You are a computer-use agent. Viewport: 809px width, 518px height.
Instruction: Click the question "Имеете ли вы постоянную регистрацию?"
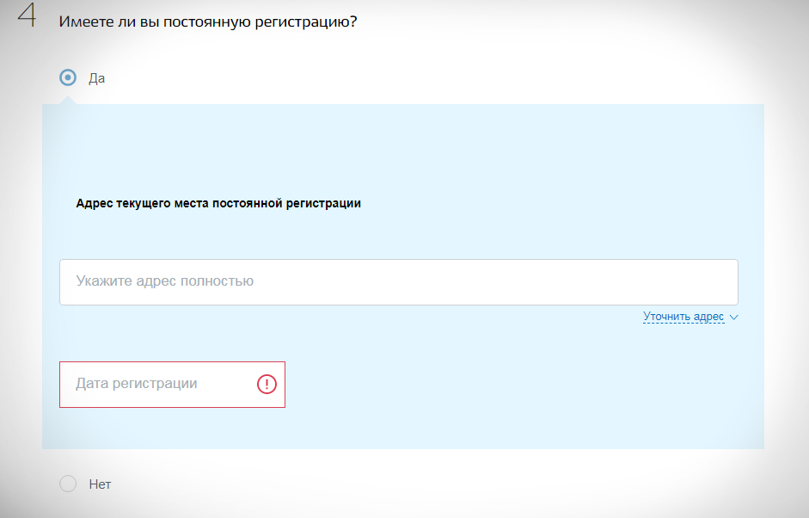tap(207, 21)
